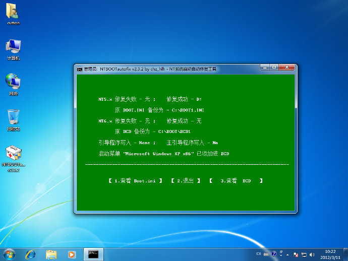Click the console icon in the title bar

[80, 70]
